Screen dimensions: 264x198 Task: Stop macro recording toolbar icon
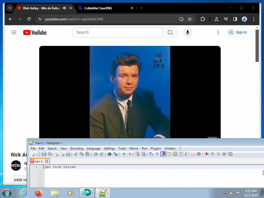[x=212, y=154]
